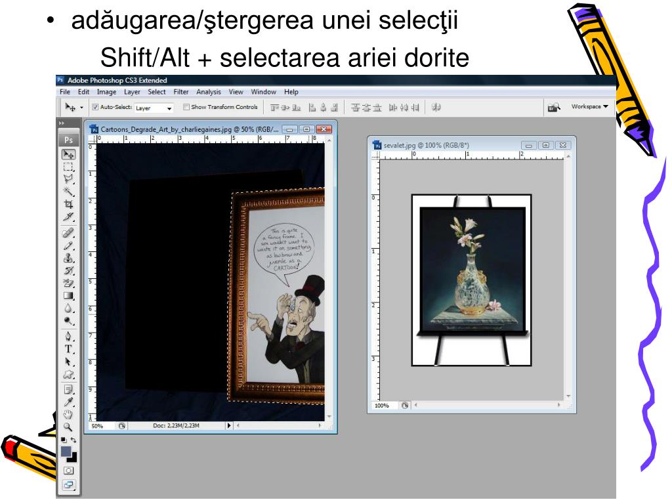Select the Dodge tool
The height and width of the screenshot is (504, 672).
(68, 320)
